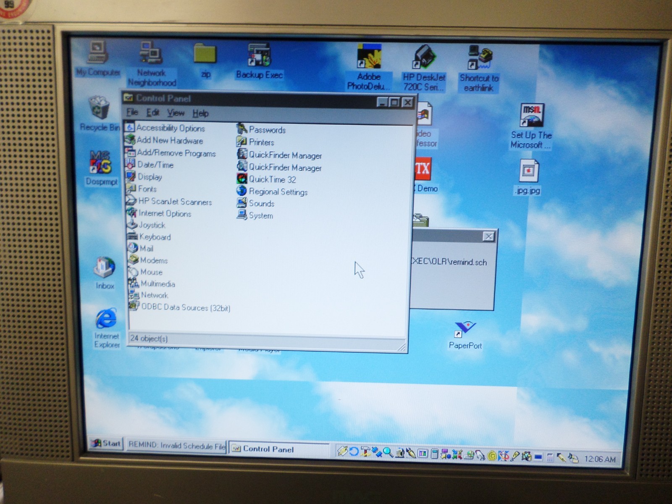Select the PaperPort desktop shortcut
The image size is (672, 504).
click(x=465, y=335)
